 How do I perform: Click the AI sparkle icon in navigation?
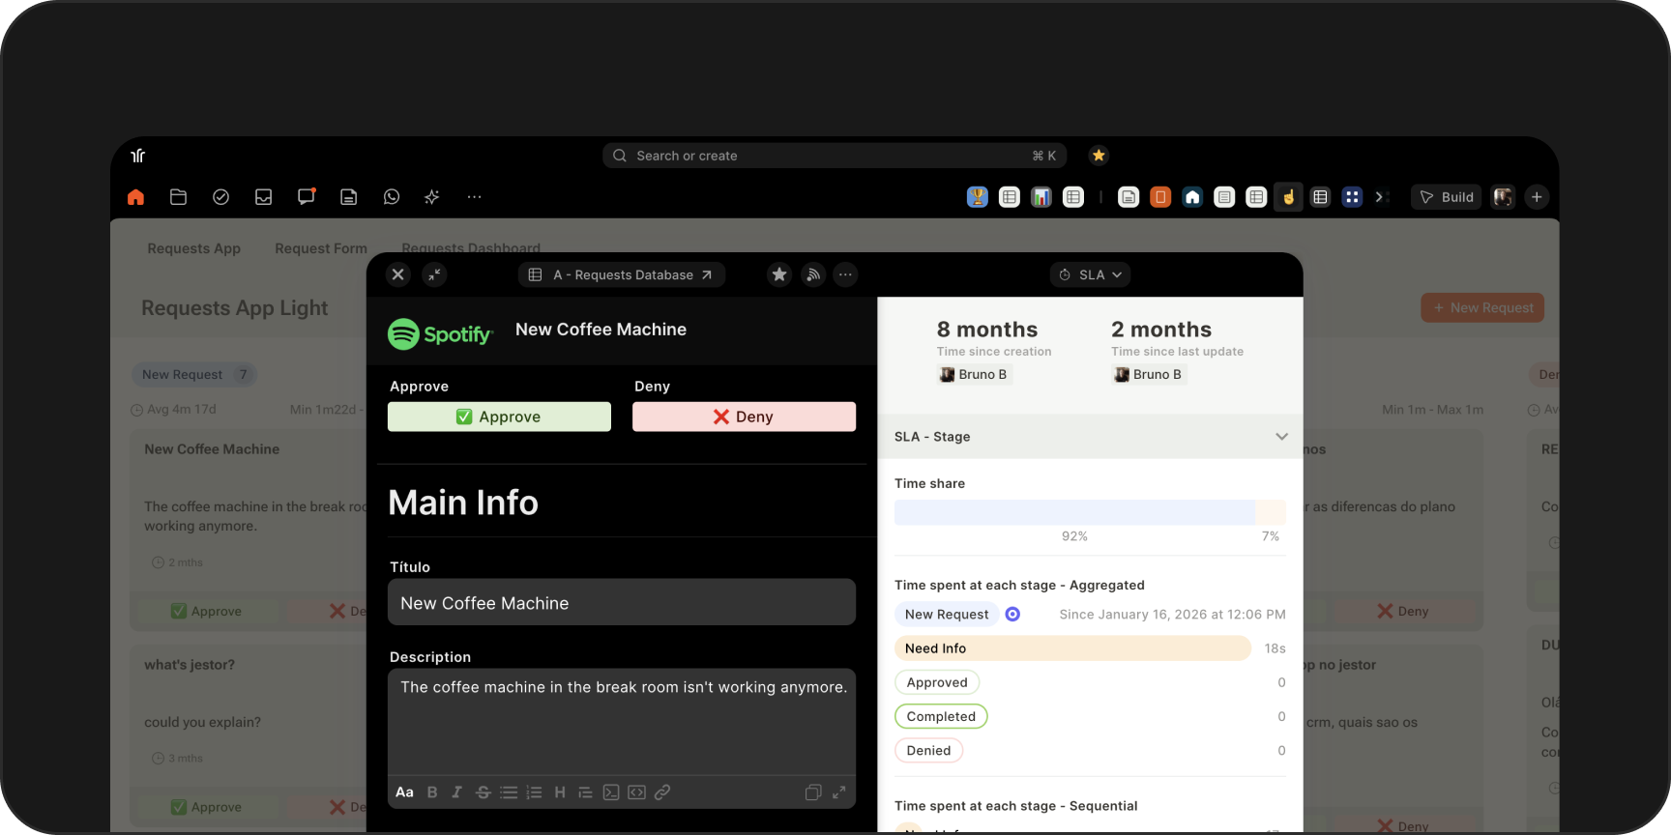pos(432,197)
